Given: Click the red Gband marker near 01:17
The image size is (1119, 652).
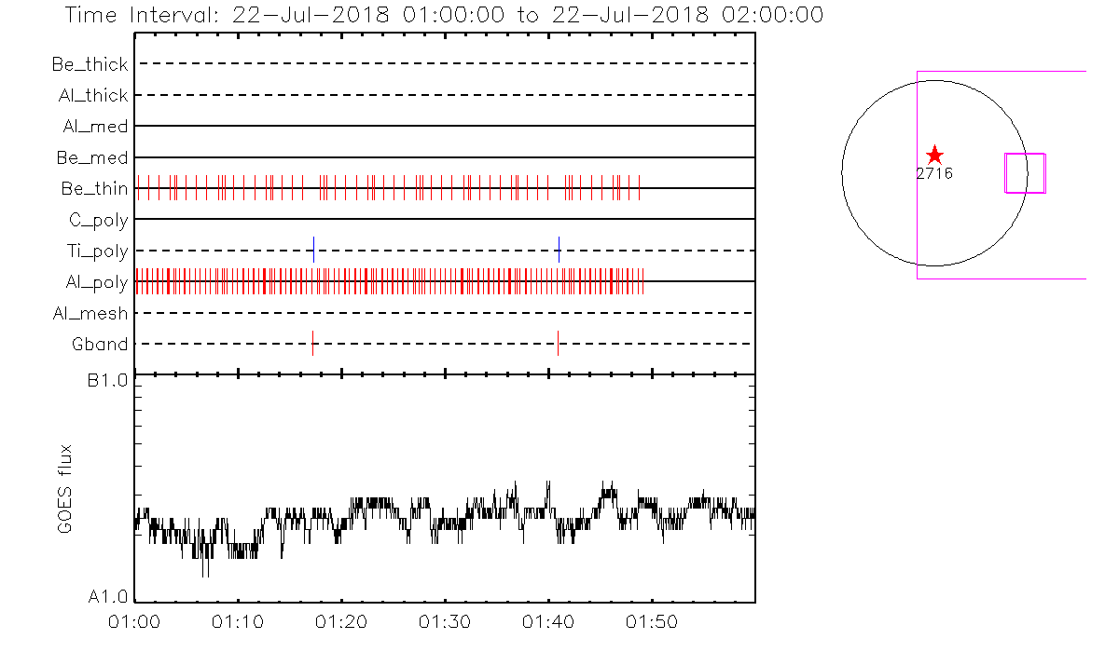Looking at the screenshot, I should pyautogui.click(x=313, y=344).
